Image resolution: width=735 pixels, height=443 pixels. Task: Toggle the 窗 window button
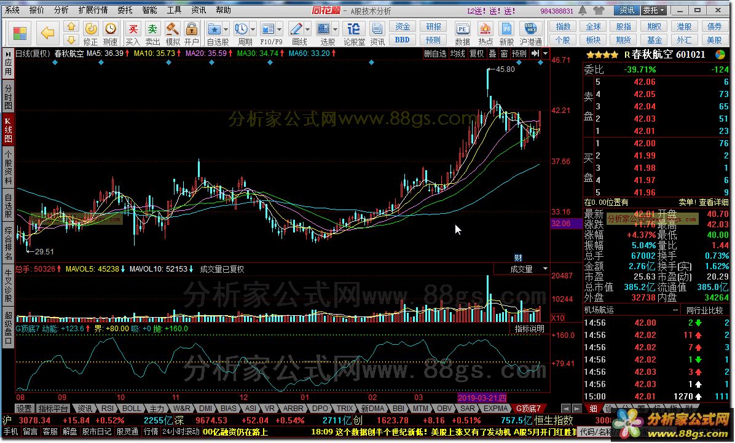pyautogui.click(x=505, y=54)
